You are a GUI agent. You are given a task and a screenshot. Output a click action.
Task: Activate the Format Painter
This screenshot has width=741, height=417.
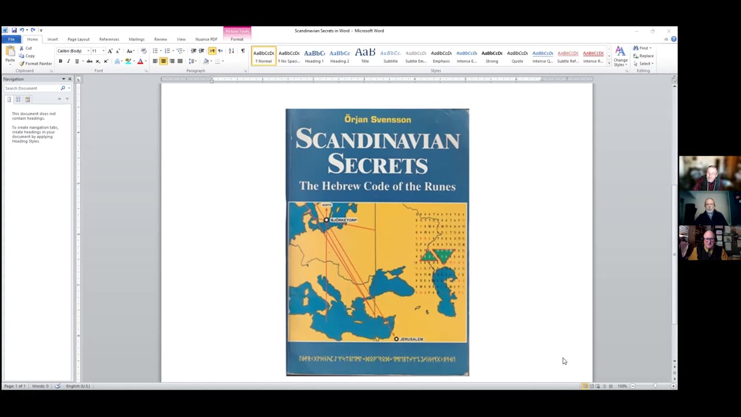(x=35, y=63)
